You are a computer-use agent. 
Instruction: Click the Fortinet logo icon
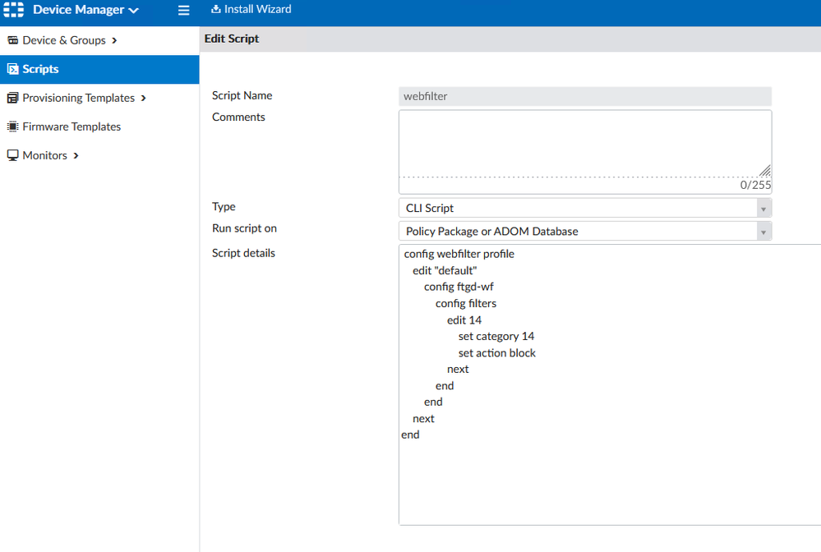[x=14, y=11]
